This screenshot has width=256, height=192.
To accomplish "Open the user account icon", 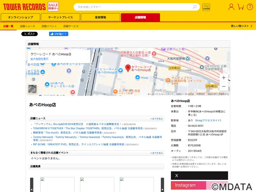I will [231, 7].
